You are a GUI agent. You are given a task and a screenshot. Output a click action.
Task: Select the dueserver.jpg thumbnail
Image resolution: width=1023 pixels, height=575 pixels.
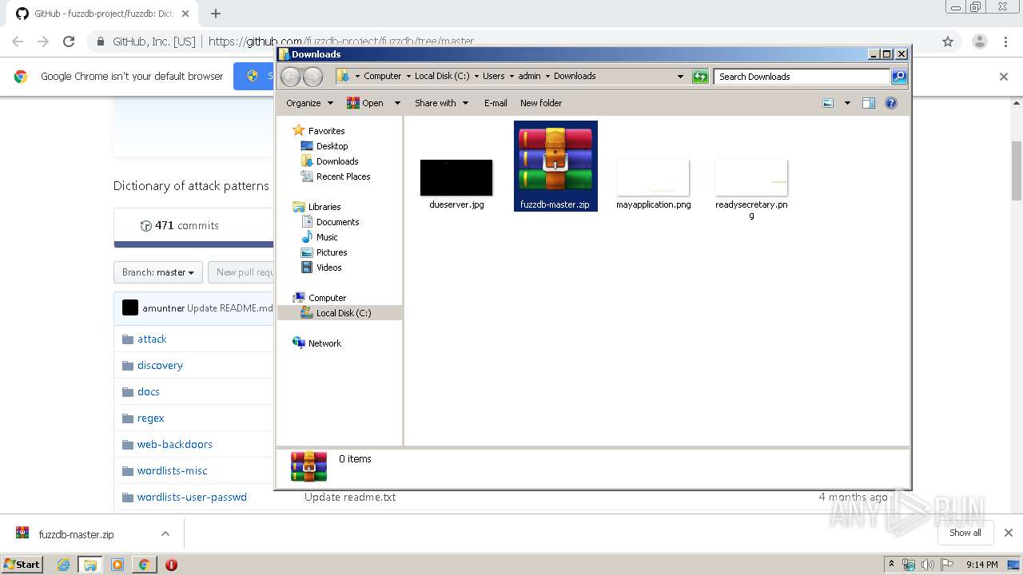click(456, 177)
